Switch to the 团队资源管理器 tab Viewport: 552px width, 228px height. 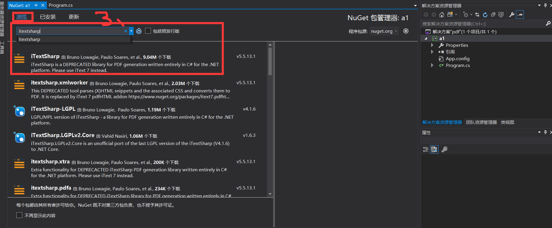click(x=481, y=122)
